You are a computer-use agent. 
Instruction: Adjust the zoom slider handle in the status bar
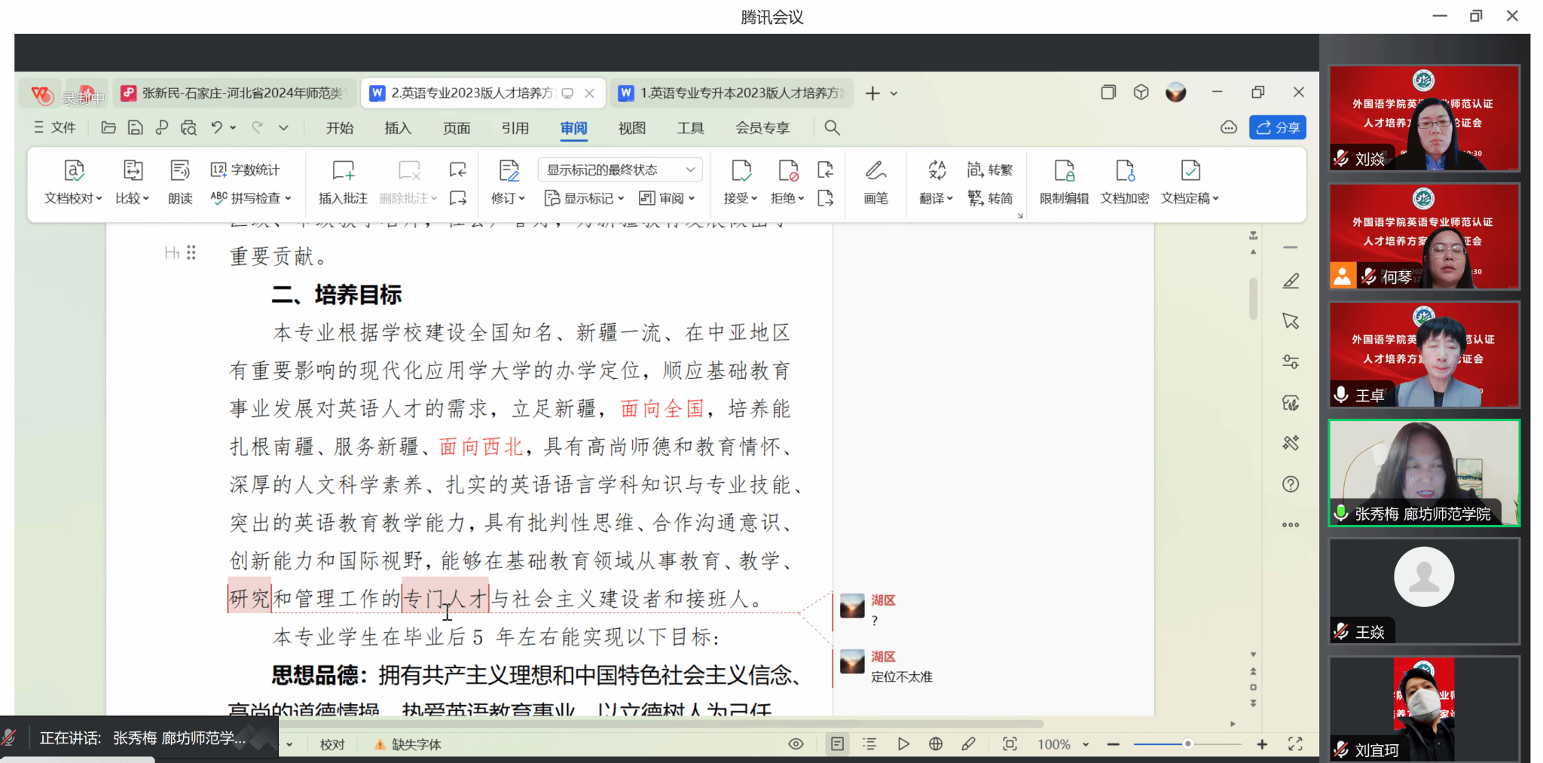1188,744
